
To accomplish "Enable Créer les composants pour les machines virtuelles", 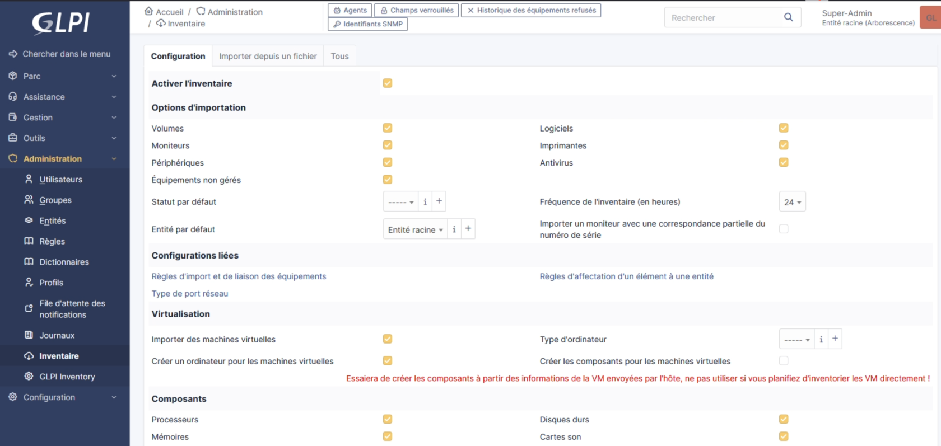I will [x=784, y=361].
